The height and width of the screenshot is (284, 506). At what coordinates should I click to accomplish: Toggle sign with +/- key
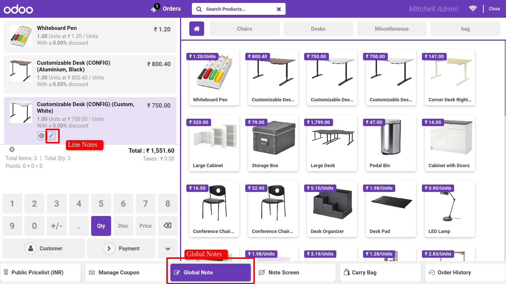tap(57, 226)
